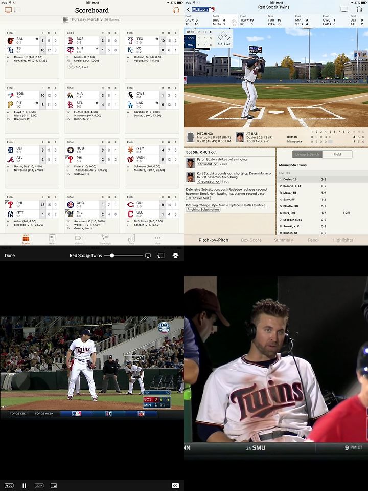Screen dimensions: 368x491
Task: Open the PHI vs NYY game card
Action: [x=32, y=213]
